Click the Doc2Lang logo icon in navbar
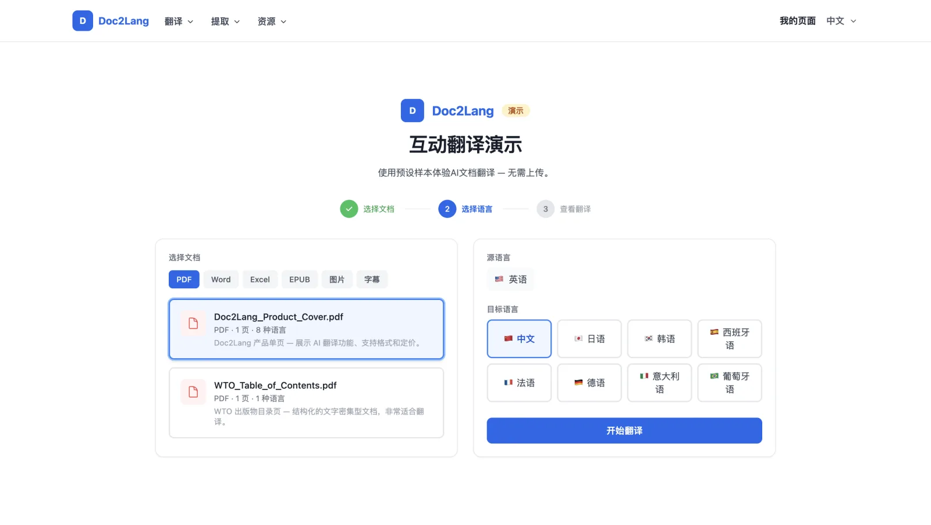This screenshot has width=931, height=525. click(83, 21)
